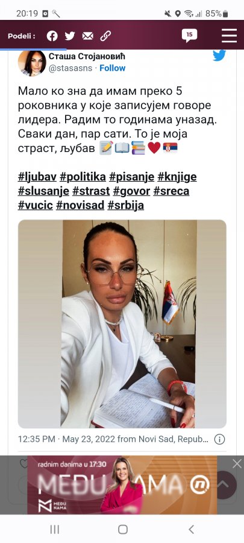Close the Među nama ad banner
The width and height of the screenshot is (244, 543).
pos(237,464)
